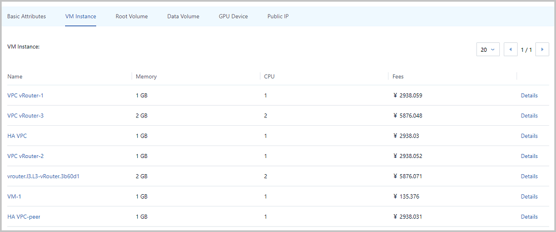
Task: Go to the next page arrow
Action: (x=542, y=50)
